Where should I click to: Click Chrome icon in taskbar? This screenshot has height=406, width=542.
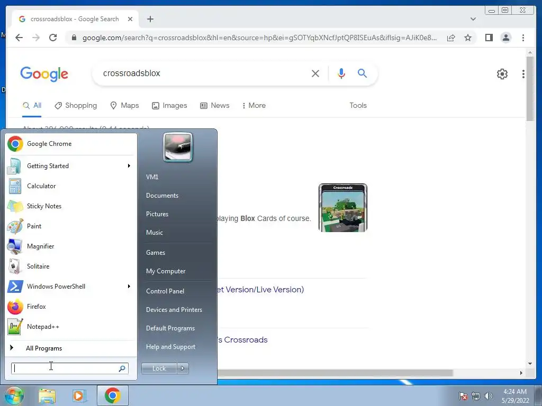point(112,395)
